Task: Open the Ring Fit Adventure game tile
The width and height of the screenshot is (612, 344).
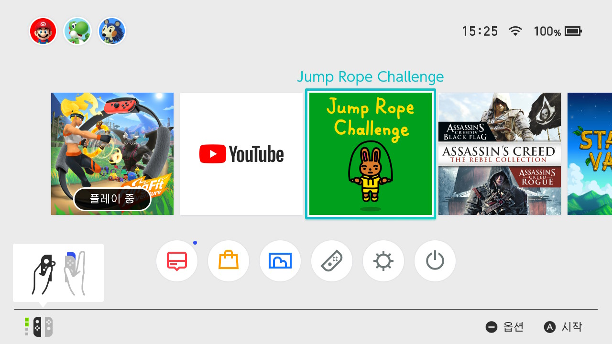Action: coord(112,154)
